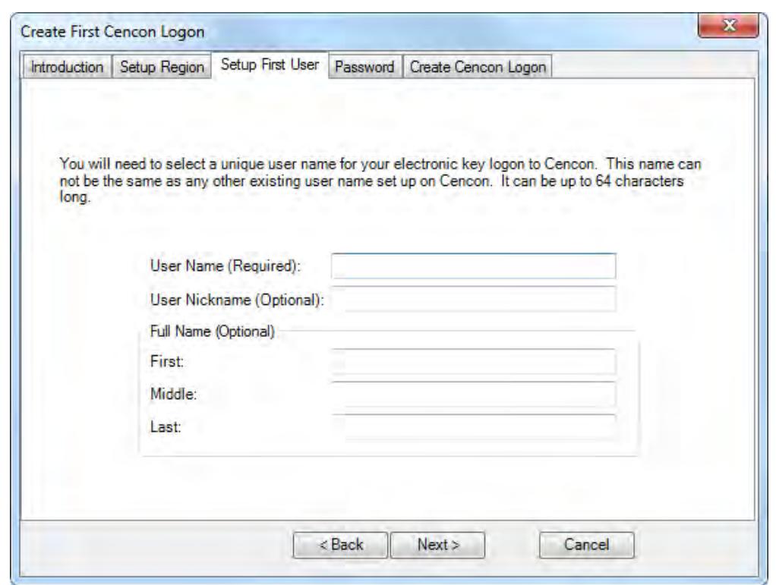
Task: Switch to the Introduction tab
Action: pos(67,67)
